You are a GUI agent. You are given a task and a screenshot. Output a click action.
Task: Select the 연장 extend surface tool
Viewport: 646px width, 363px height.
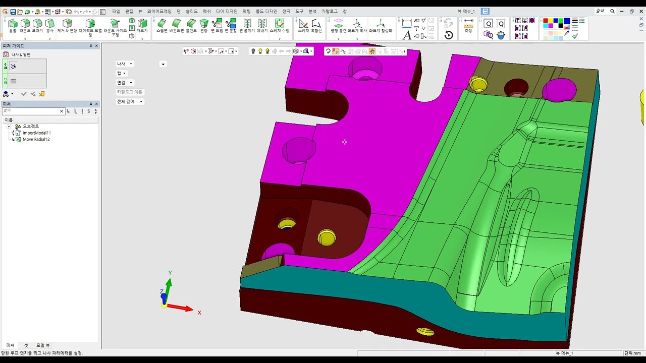pyautogui.click(x=204, y=26)
